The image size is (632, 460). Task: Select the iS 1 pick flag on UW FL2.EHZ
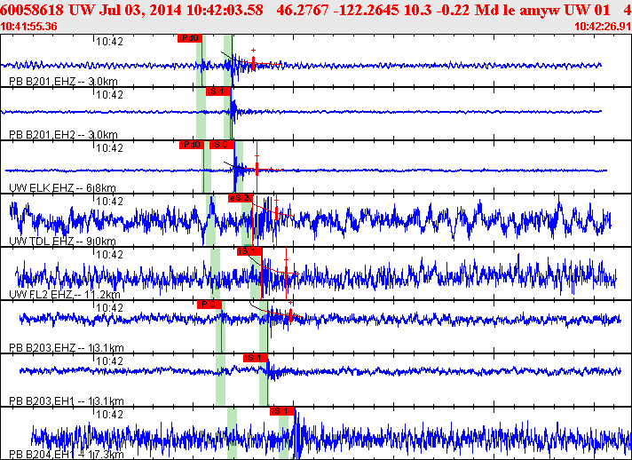click(249, 251)
